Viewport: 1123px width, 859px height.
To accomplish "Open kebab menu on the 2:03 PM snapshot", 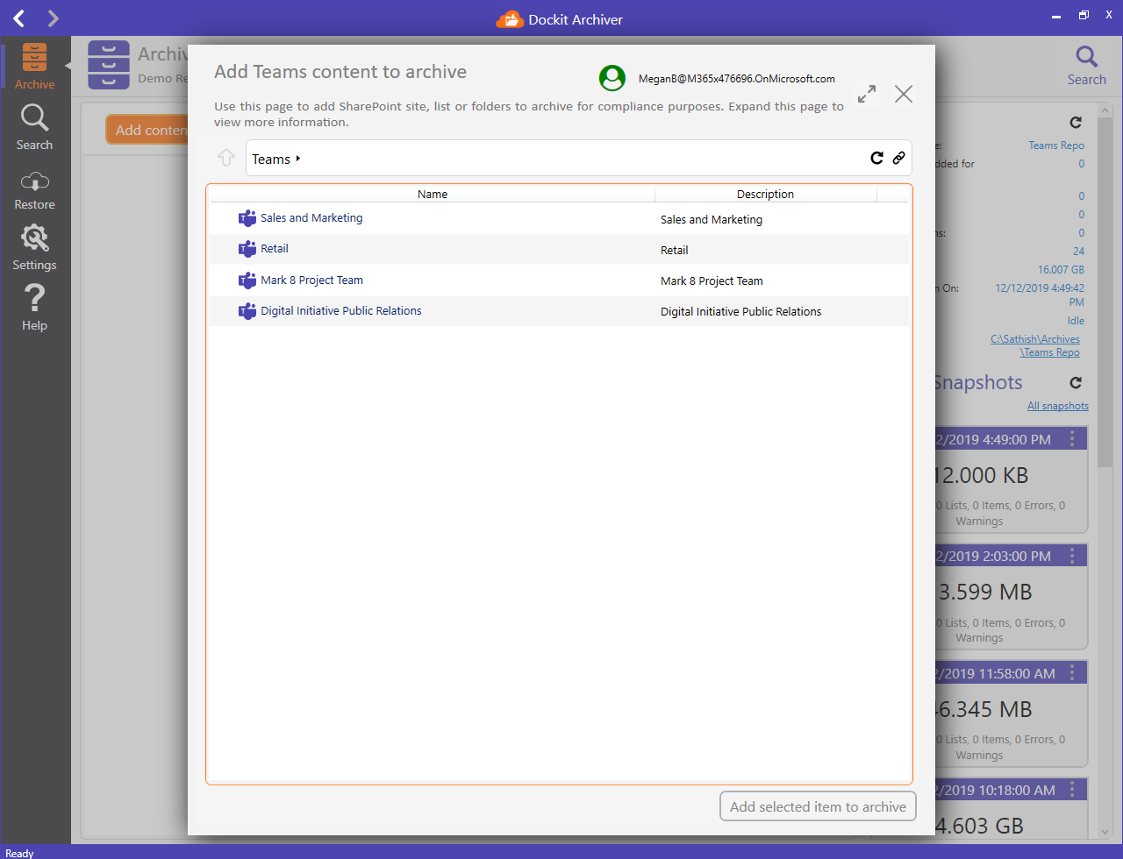I will tap(1074, 555).
